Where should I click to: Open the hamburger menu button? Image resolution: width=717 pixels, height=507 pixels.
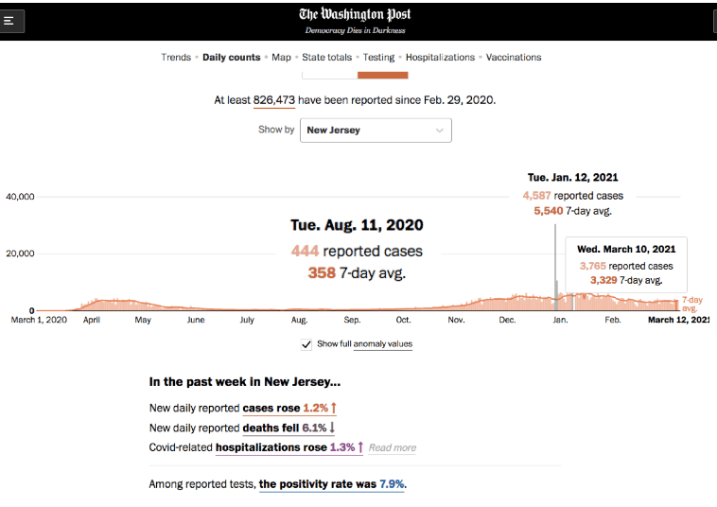(x=9, y=20)
